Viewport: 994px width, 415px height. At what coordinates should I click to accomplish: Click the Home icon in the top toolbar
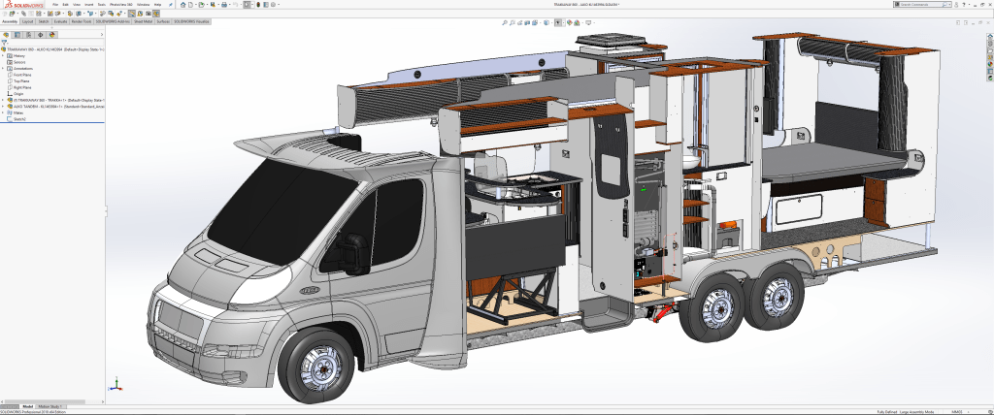click(182, 4)
